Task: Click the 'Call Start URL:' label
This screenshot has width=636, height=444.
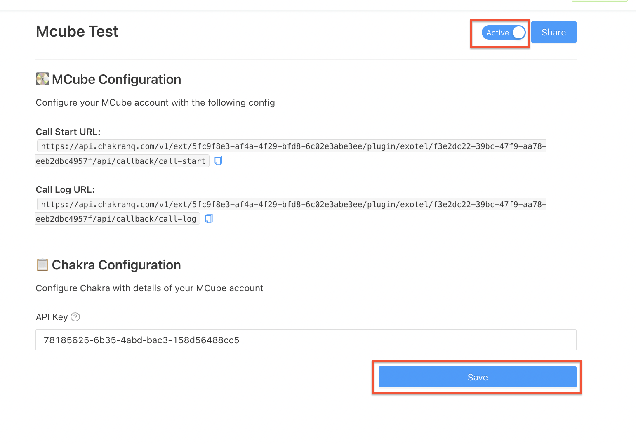Action: 68,132
